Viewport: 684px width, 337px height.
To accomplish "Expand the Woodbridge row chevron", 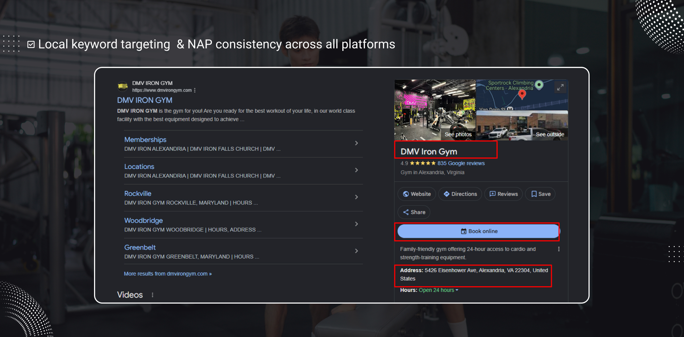I will (x=356, y=224).
